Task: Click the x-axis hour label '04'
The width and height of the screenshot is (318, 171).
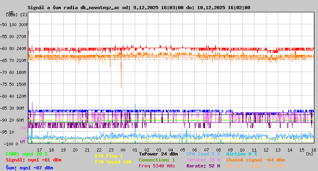Action: pos(171,150)
